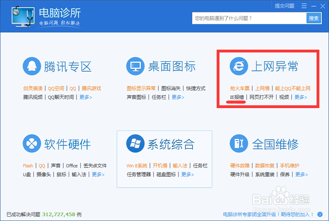Select the 声音图标 link
Viewport: 329px width, 221px height.
136,97
